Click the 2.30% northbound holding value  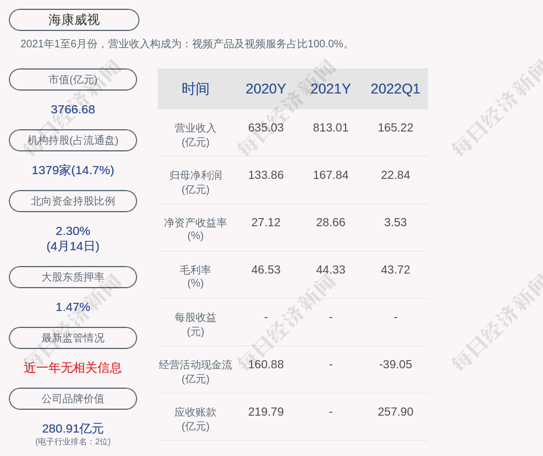pos(73,231)
